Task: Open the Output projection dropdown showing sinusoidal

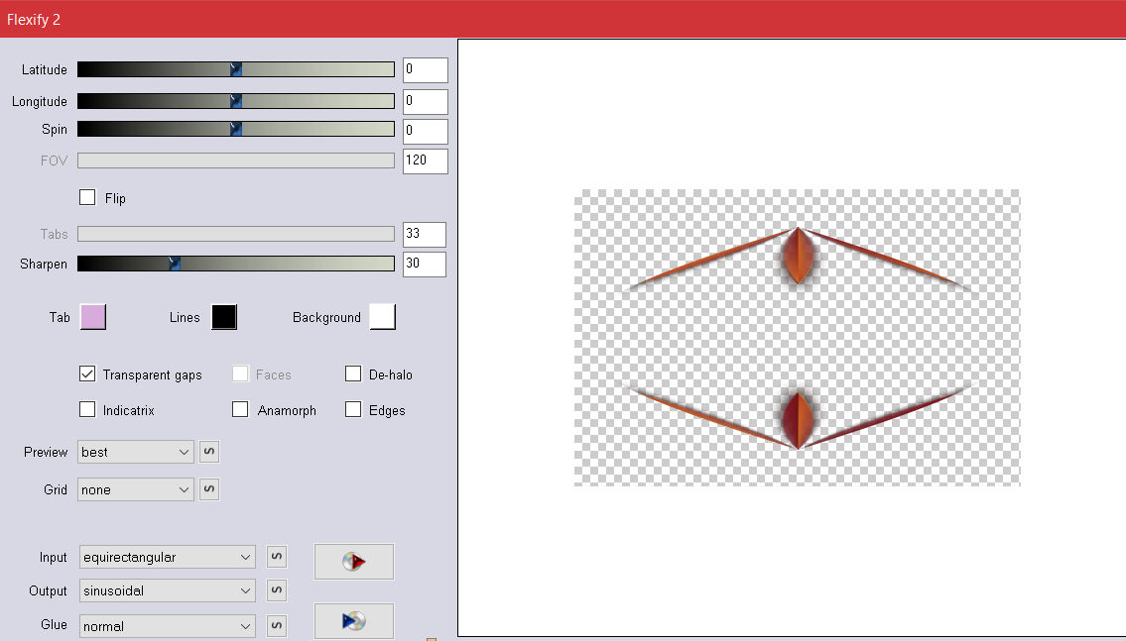Action: [167, 590]
